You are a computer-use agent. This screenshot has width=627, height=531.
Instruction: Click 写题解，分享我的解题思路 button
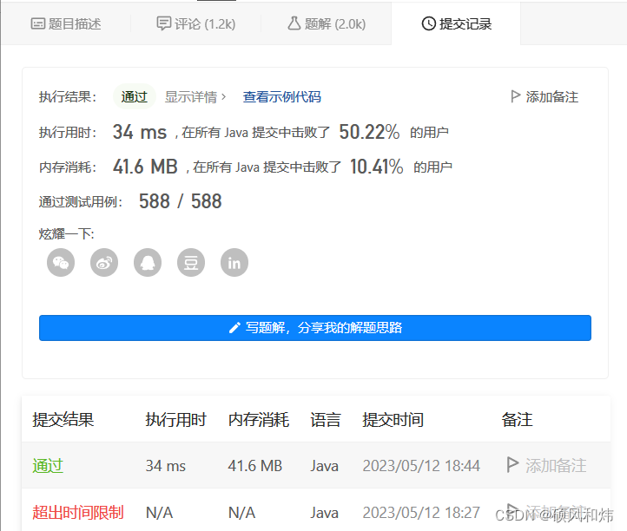[x=315, y=328]
